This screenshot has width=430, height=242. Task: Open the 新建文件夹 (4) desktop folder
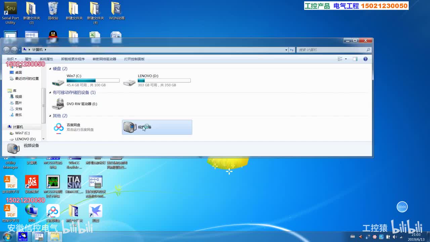point(95,13)
